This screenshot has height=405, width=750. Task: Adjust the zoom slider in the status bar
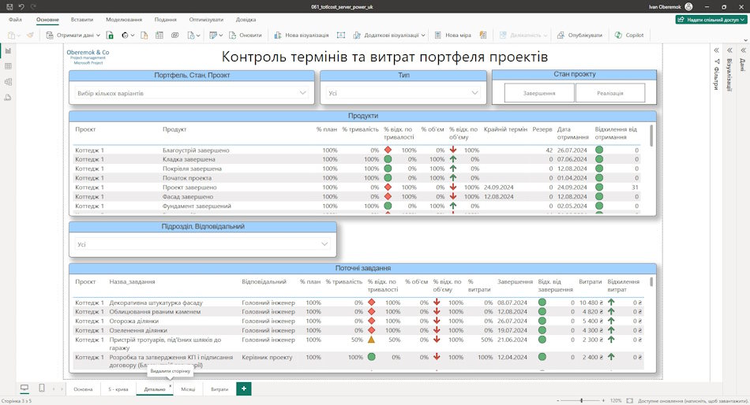click(x=581, y=401)
